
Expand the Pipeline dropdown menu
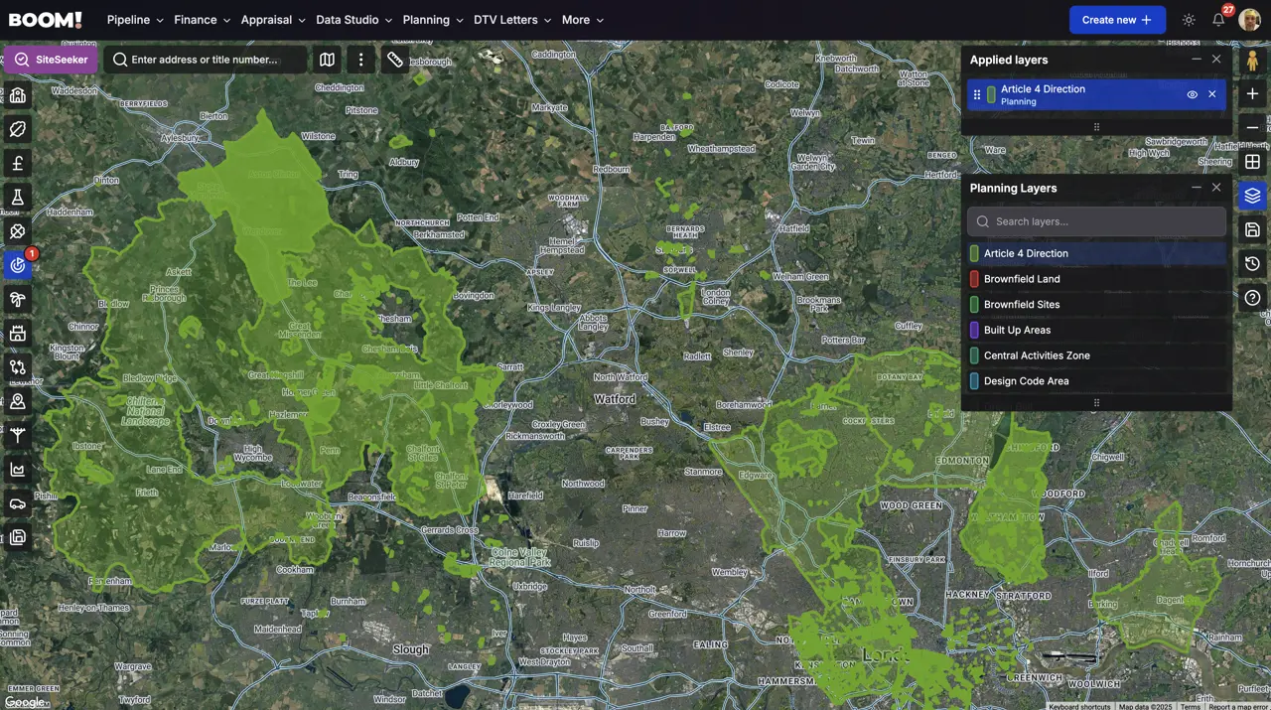pos(135,20)
